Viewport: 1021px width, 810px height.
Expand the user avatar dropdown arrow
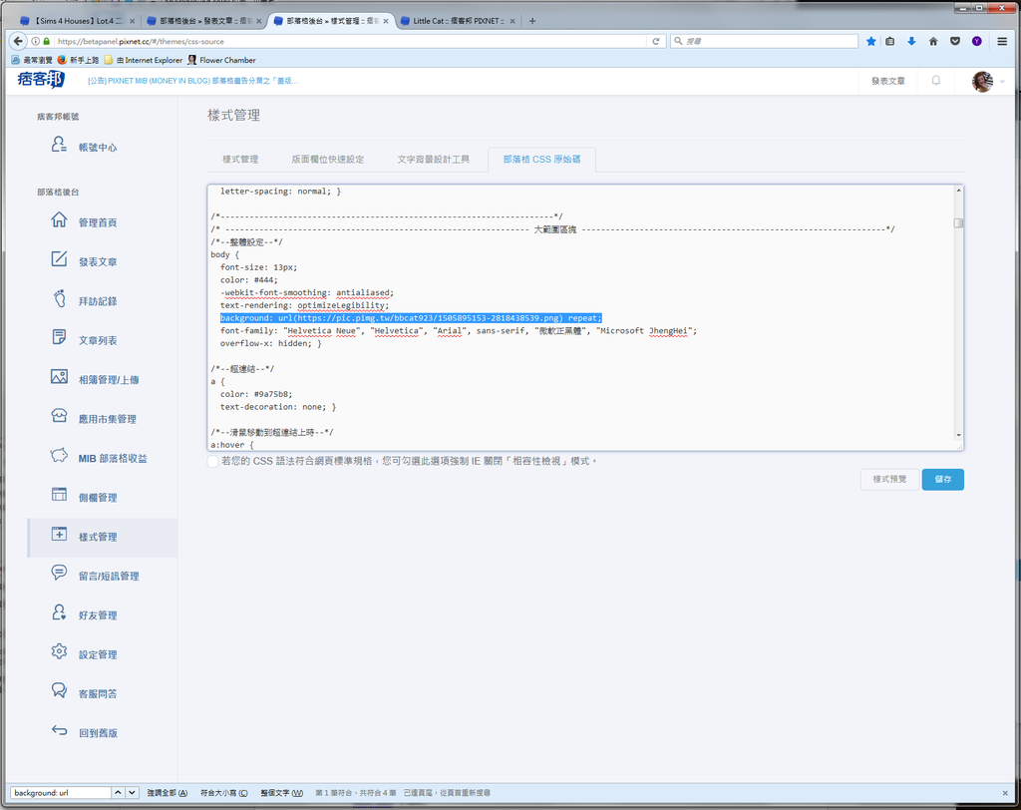click(x=1002, y=82)
